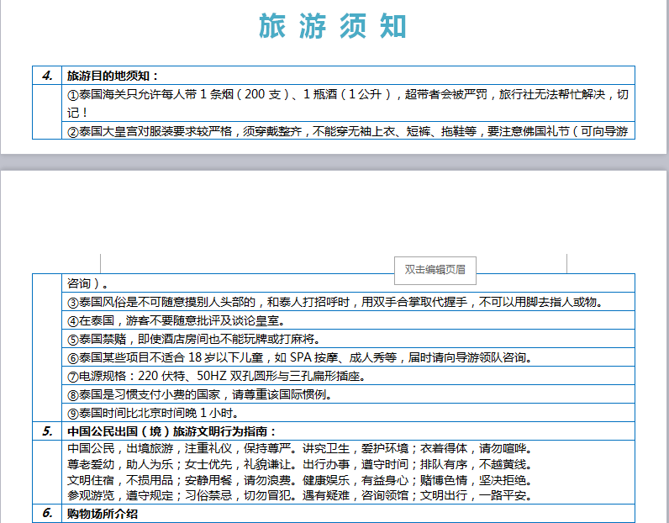Select the row number 4. cell
This screenshot has width=669, height=523.
pos(48,76)
